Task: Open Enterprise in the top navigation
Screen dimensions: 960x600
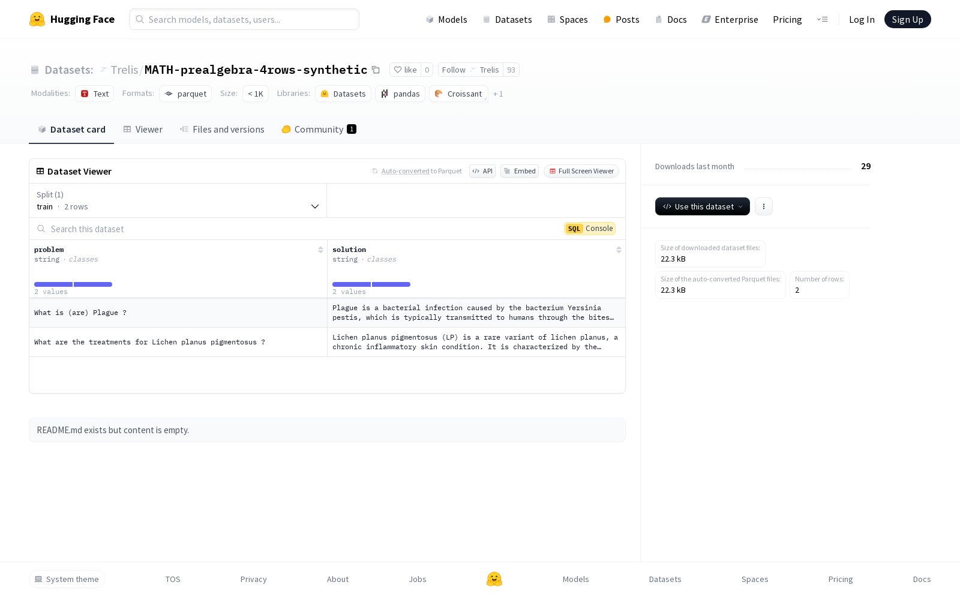Action: click(x=730, y=19)
